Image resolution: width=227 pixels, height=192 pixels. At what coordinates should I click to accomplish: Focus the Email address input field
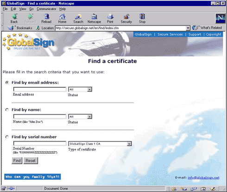tap(40, 89)
